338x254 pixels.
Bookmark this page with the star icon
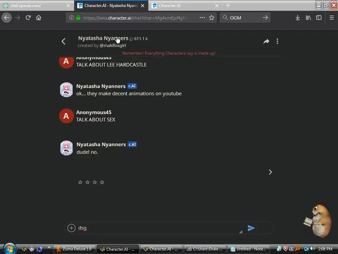(212, 18)
